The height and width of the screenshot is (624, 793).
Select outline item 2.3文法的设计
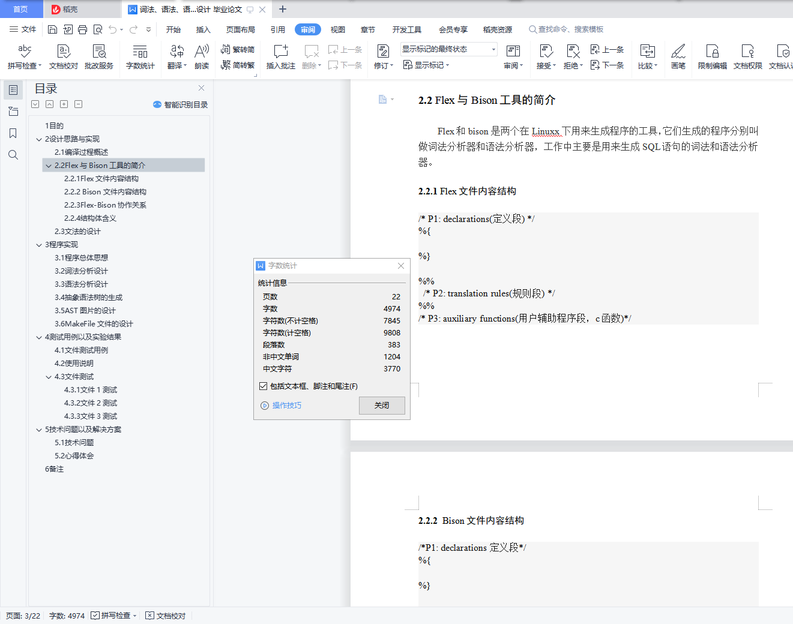click(x=77, y=232)
